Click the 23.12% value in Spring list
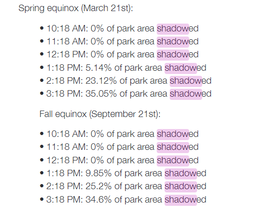255x216 pixels. (x=101, y=81)
